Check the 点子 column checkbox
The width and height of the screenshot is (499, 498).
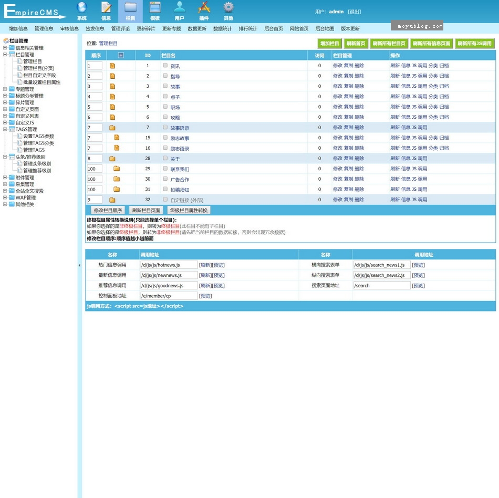(x=165, y=96)
